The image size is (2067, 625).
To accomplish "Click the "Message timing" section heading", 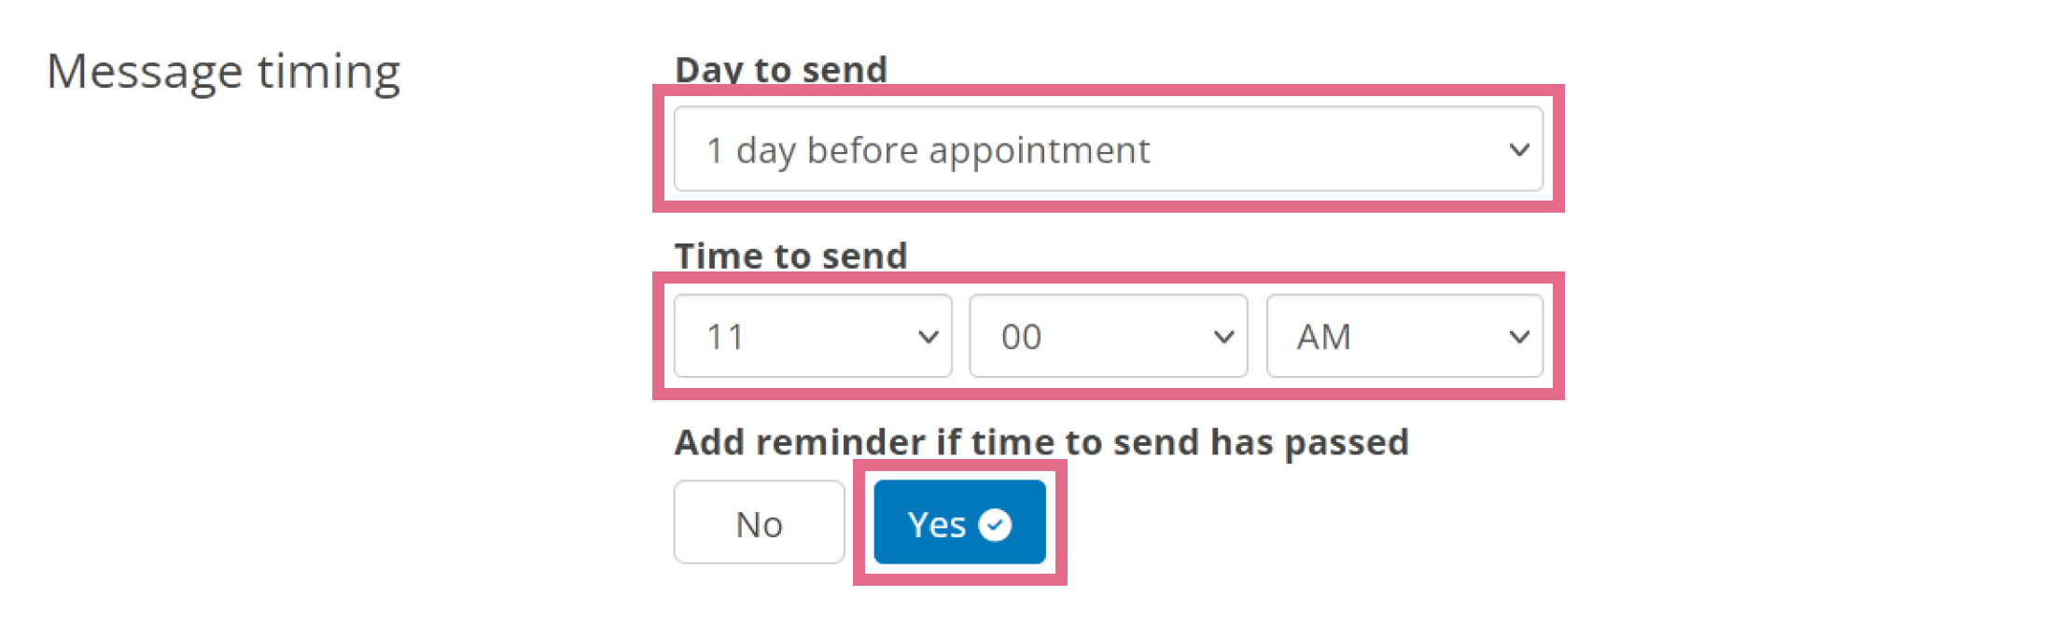I will point(223,73).
